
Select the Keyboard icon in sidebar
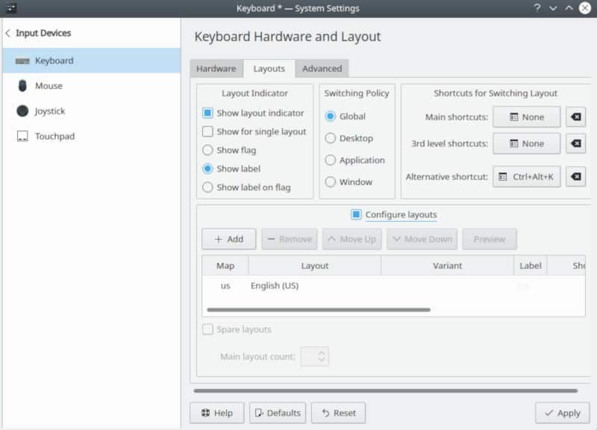point(22,60)
